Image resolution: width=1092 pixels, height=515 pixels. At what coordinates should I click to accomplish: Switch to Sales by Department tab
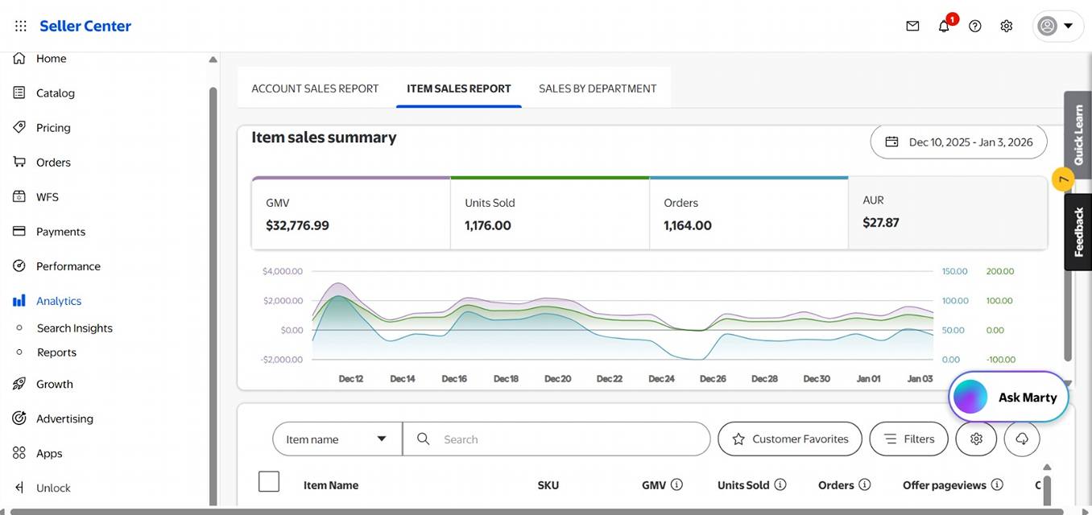[598, 89]
